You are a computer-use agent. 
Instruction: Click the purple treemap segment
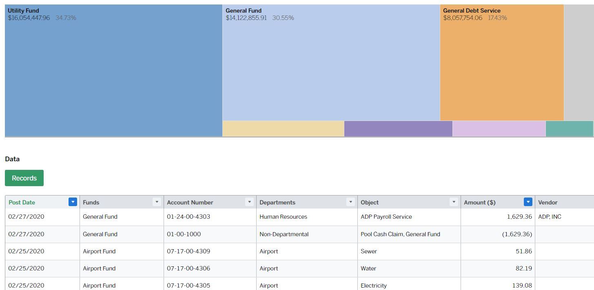(x=398, y=128)
